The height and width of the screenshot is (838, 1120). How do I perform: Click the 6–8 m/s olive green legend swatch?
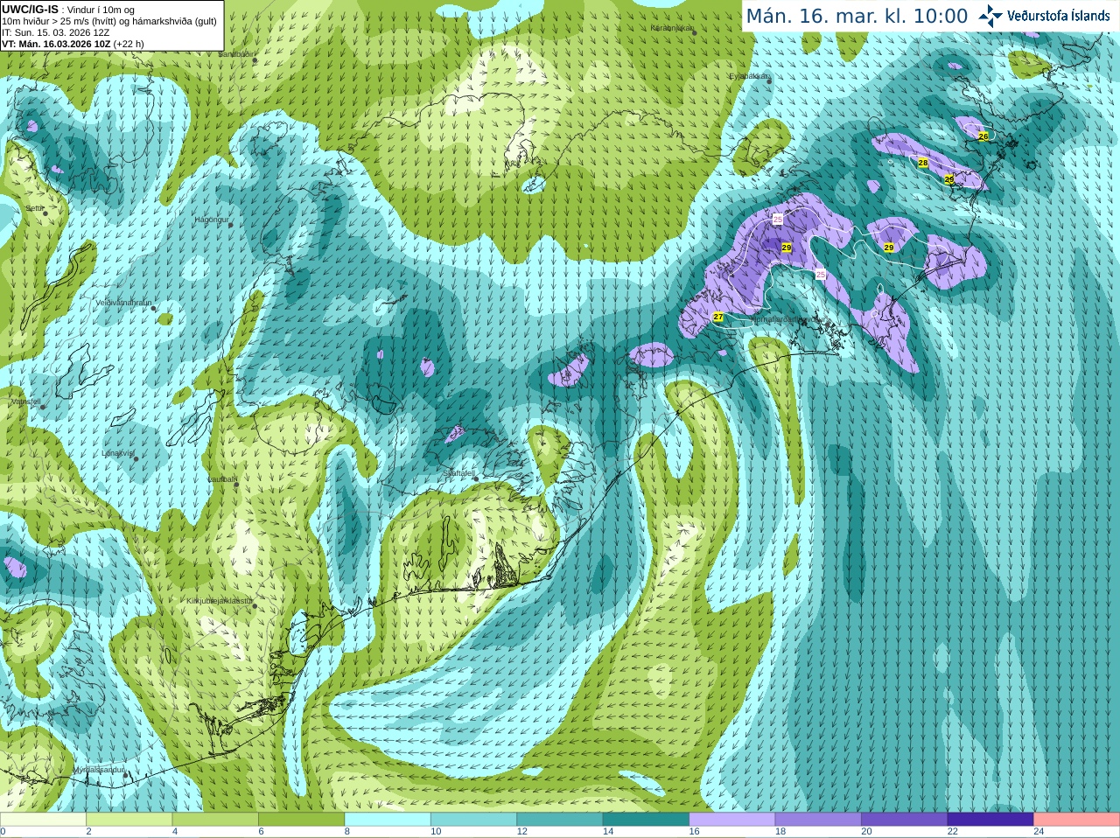click(x=301, y=820)
